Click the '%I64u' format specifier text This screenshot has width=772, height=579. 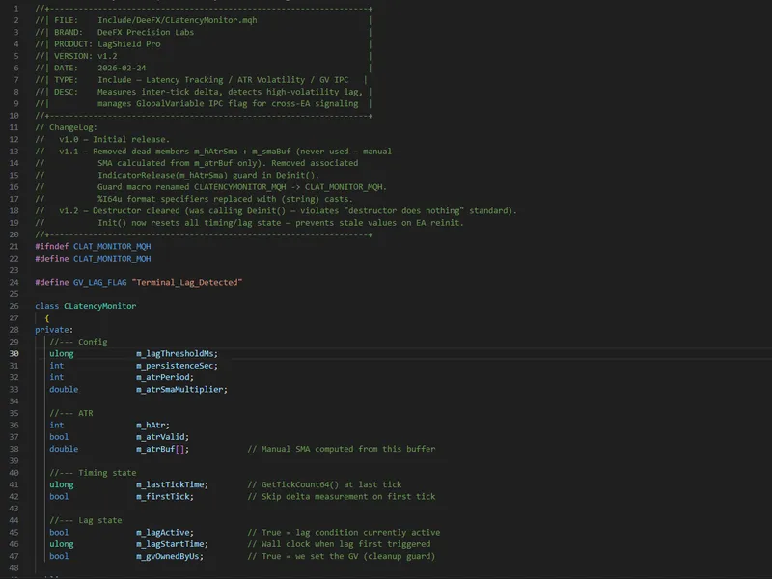pyautogui.click(x=110, y=199)
